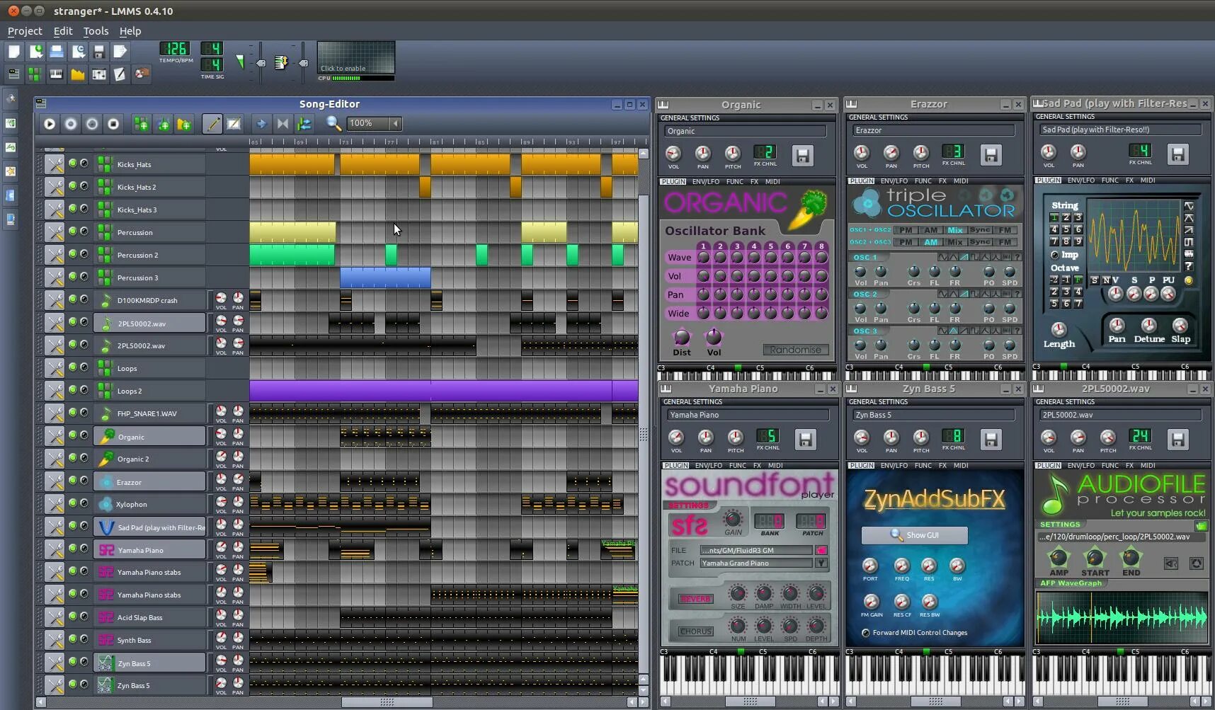The width and height of the screenshot is (1215, 710).
Task: Select the Zyn Bass 5 highlighted track button
Action: pyautogui.click(x=150, y=663)
